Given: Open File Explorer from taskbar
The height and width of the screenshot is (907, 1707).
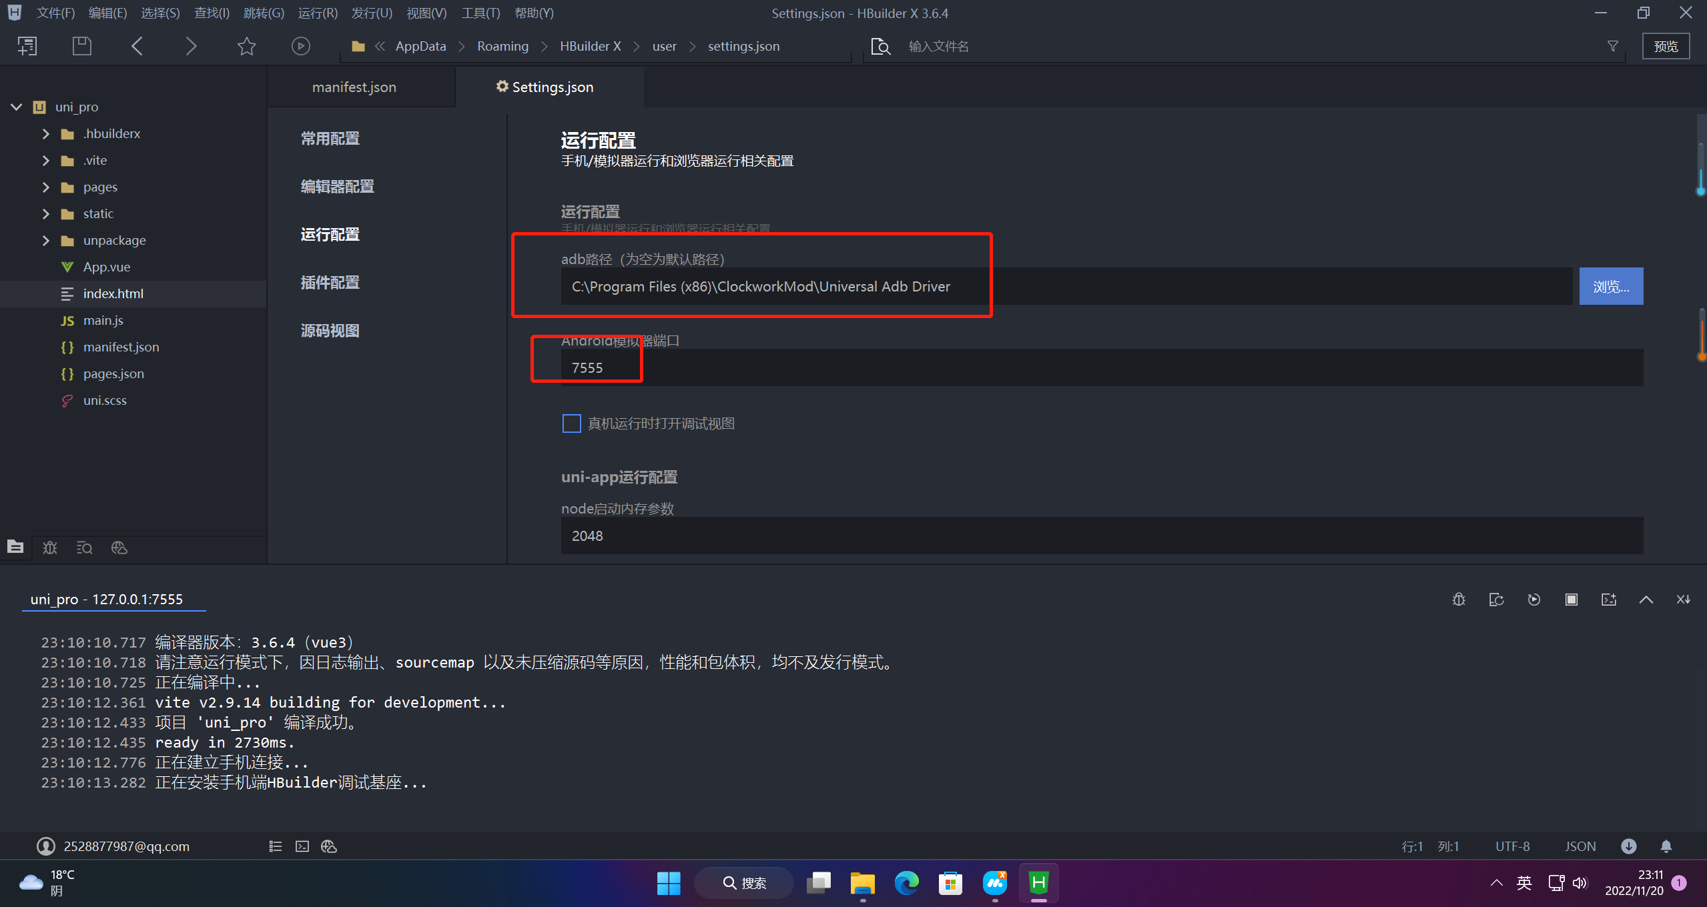Looking at the screenshot, I should click(x=862, y=883).
